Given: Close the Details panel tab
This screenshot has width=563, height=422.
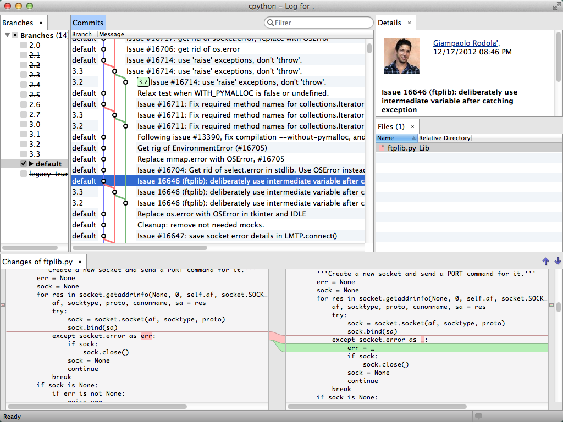Looking at the screenshot, I should coord(409,23).
